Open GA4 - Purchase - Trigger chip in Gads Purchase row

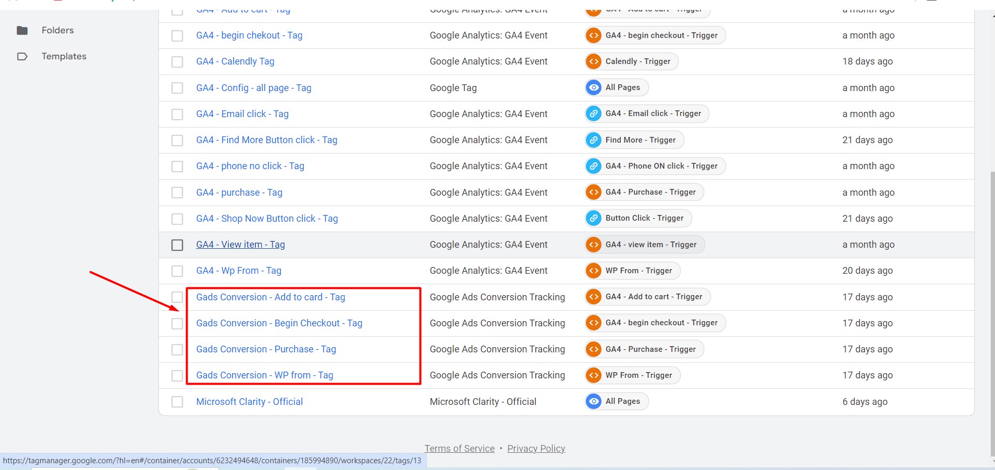[645, 349]
